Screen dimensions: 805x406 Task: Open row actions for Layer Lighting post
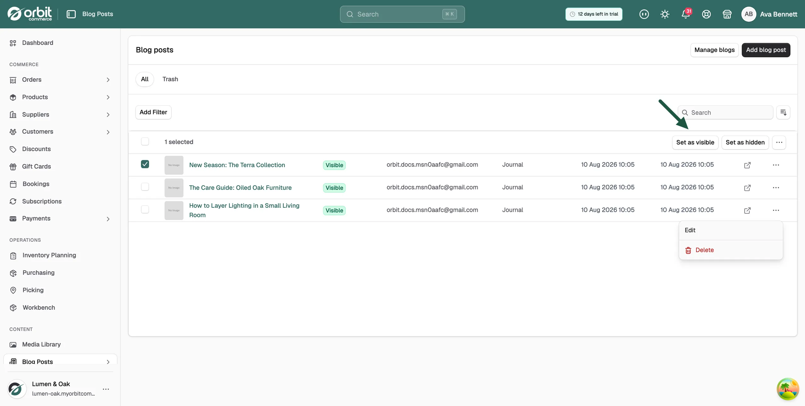776,210
